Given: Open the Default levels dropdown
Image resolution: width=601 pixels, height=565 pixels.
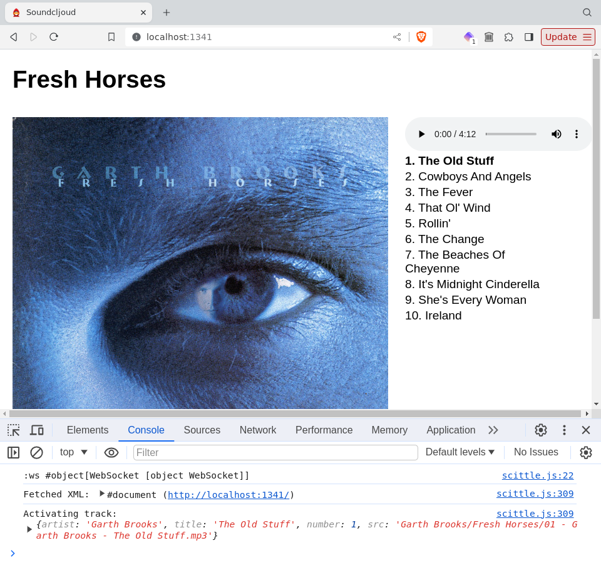Looking at the screenshot, I should tap(460, 452).
